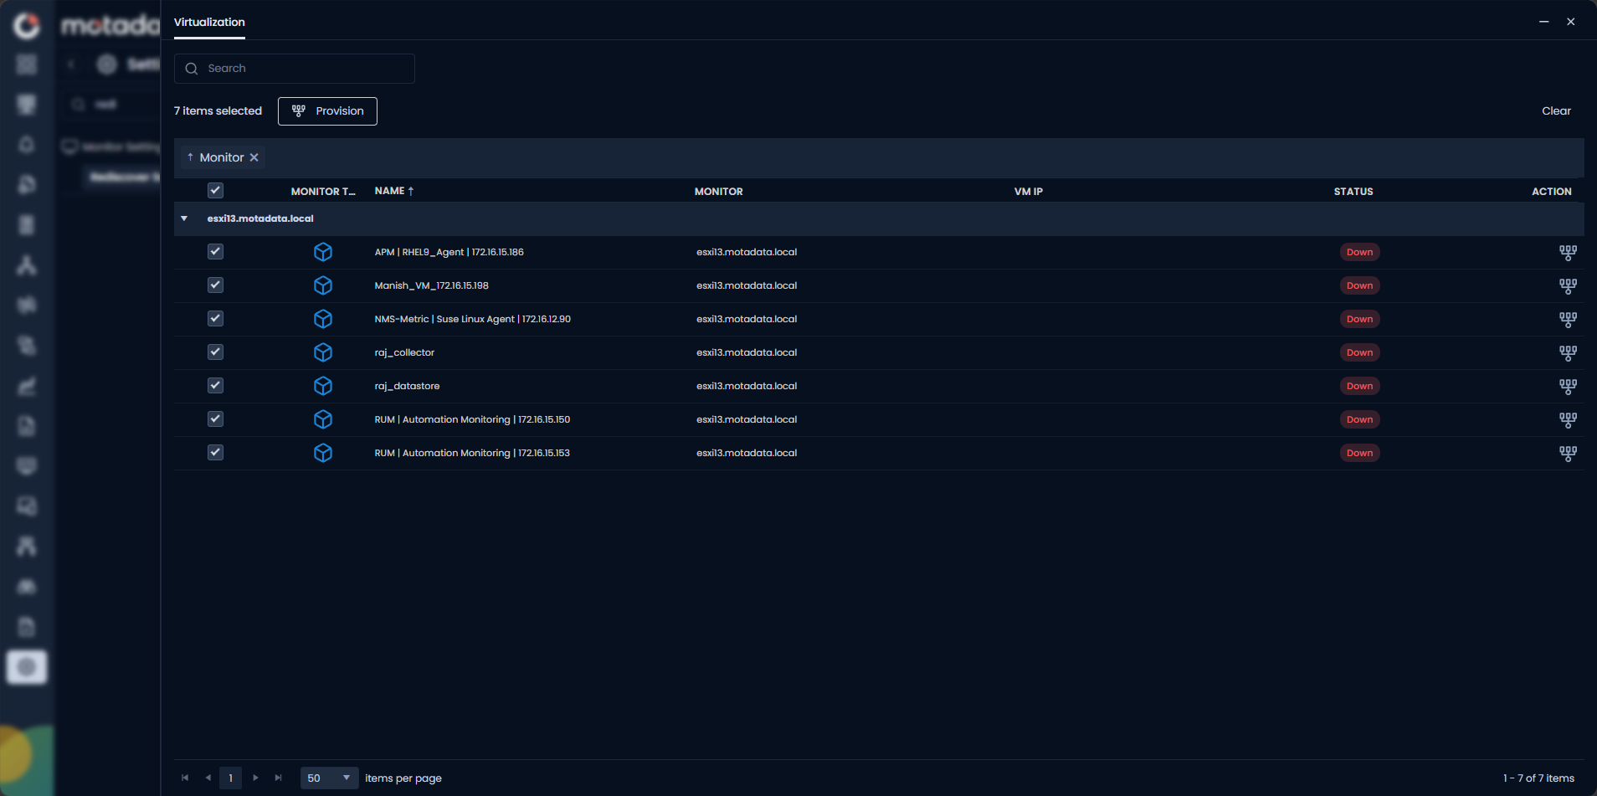This screenshot has width=1597, height=796.
Task: Click Down status badge for raj_datastore
Action: click(1359, 386)
